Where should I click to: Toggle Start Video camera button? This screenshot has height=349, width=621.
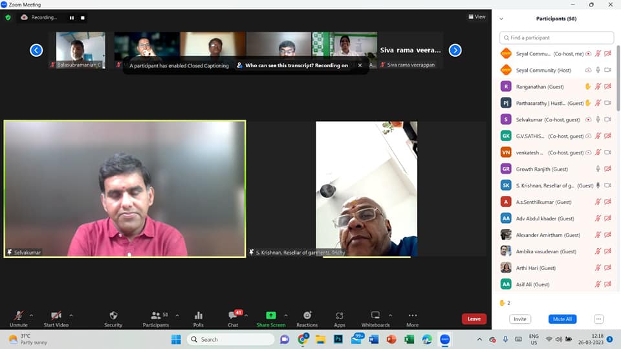point(56,316)
